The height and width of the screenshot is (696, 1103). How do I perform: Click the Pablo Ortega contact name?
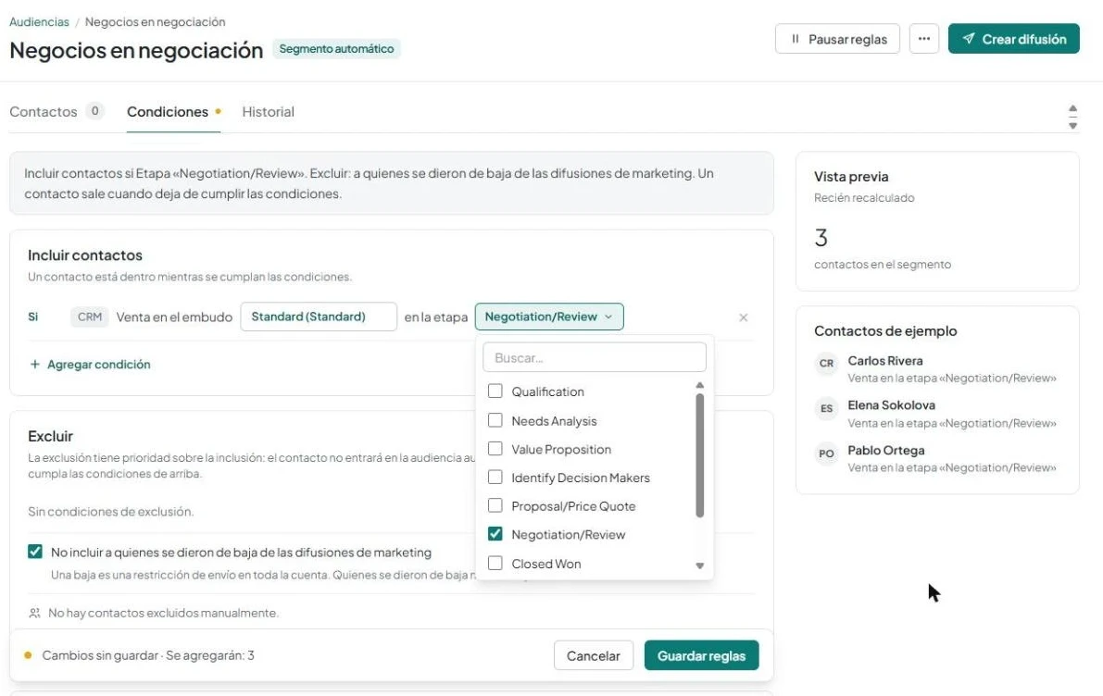885,450
